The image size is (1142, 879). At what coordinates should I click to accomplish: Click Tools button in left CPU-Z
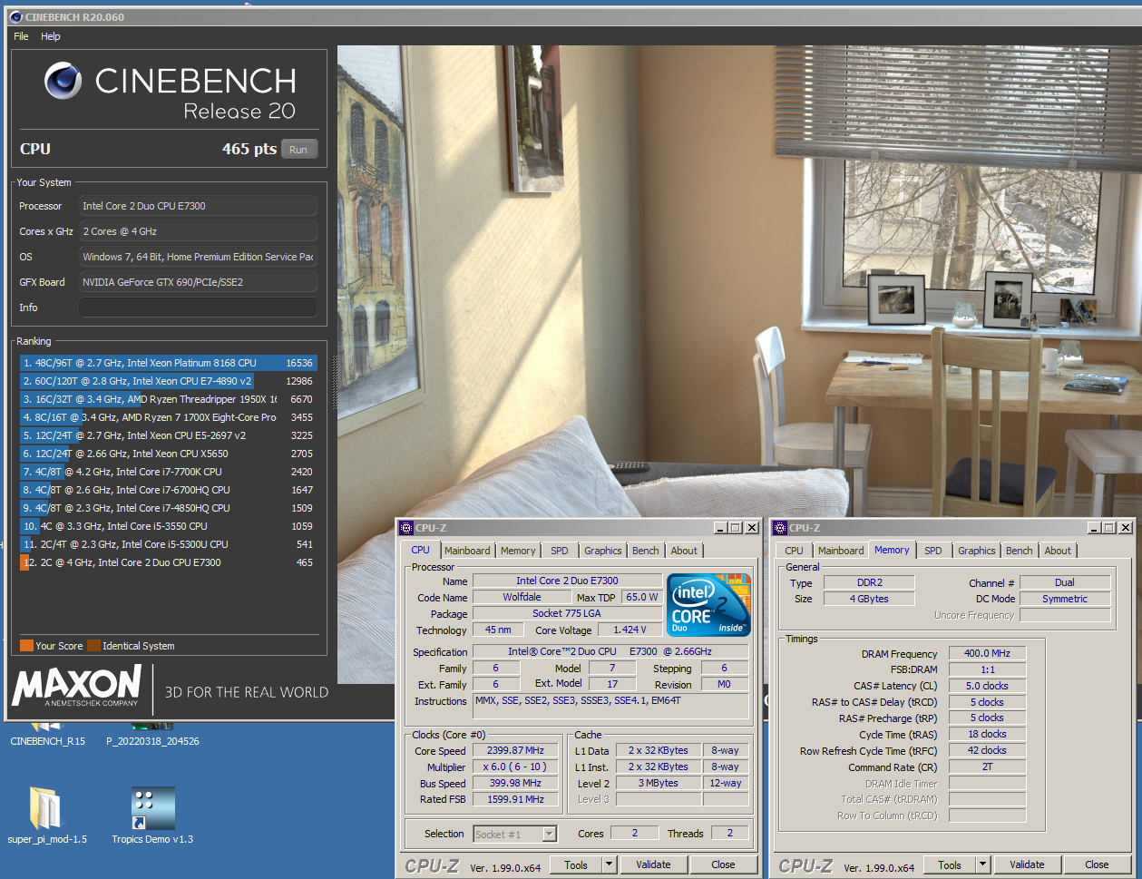(x=576, y=864)
